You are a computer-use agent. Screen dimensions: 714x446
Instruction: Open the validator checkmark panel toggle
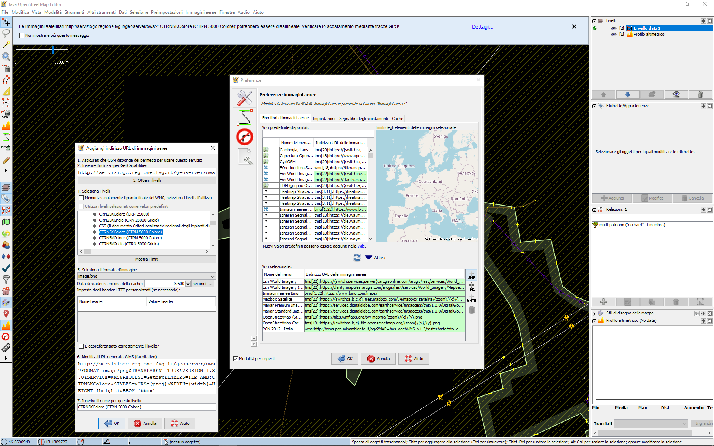point(6,268)
